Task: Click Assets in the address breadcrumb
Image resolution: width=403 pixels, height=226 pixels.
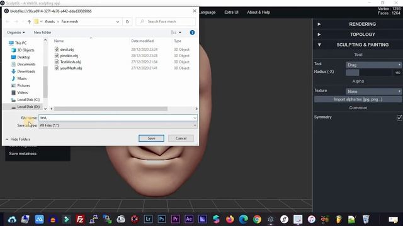Action: pyautogui.click(x=50, y=21)
